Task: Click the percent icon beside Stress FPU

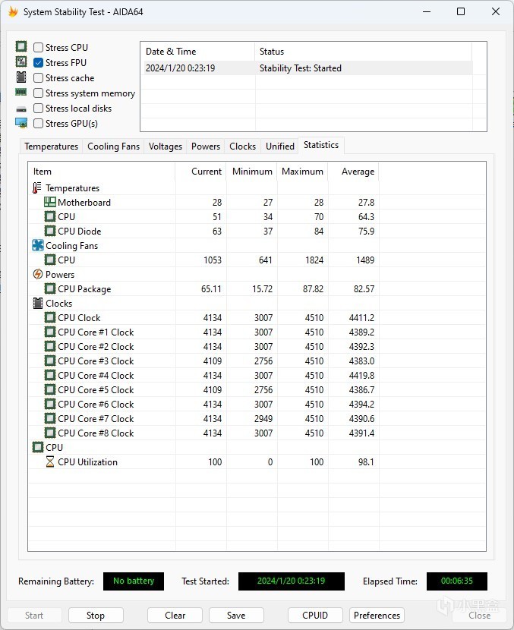Action: [21, 61]
